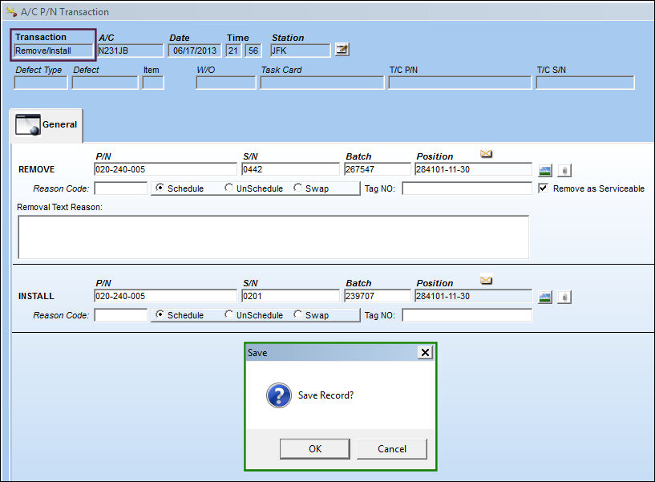Click the A/C field showing N231JB
This screenshot has width=655, height=482.
[131, 51]
